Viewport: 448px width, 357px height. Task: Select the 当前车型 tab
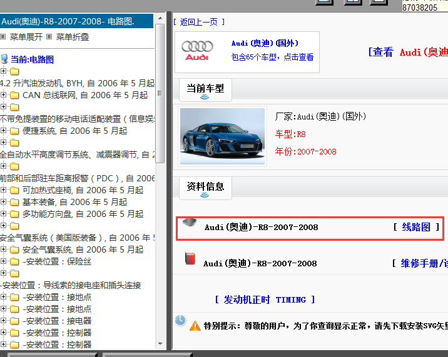click(x=205, y=90)
